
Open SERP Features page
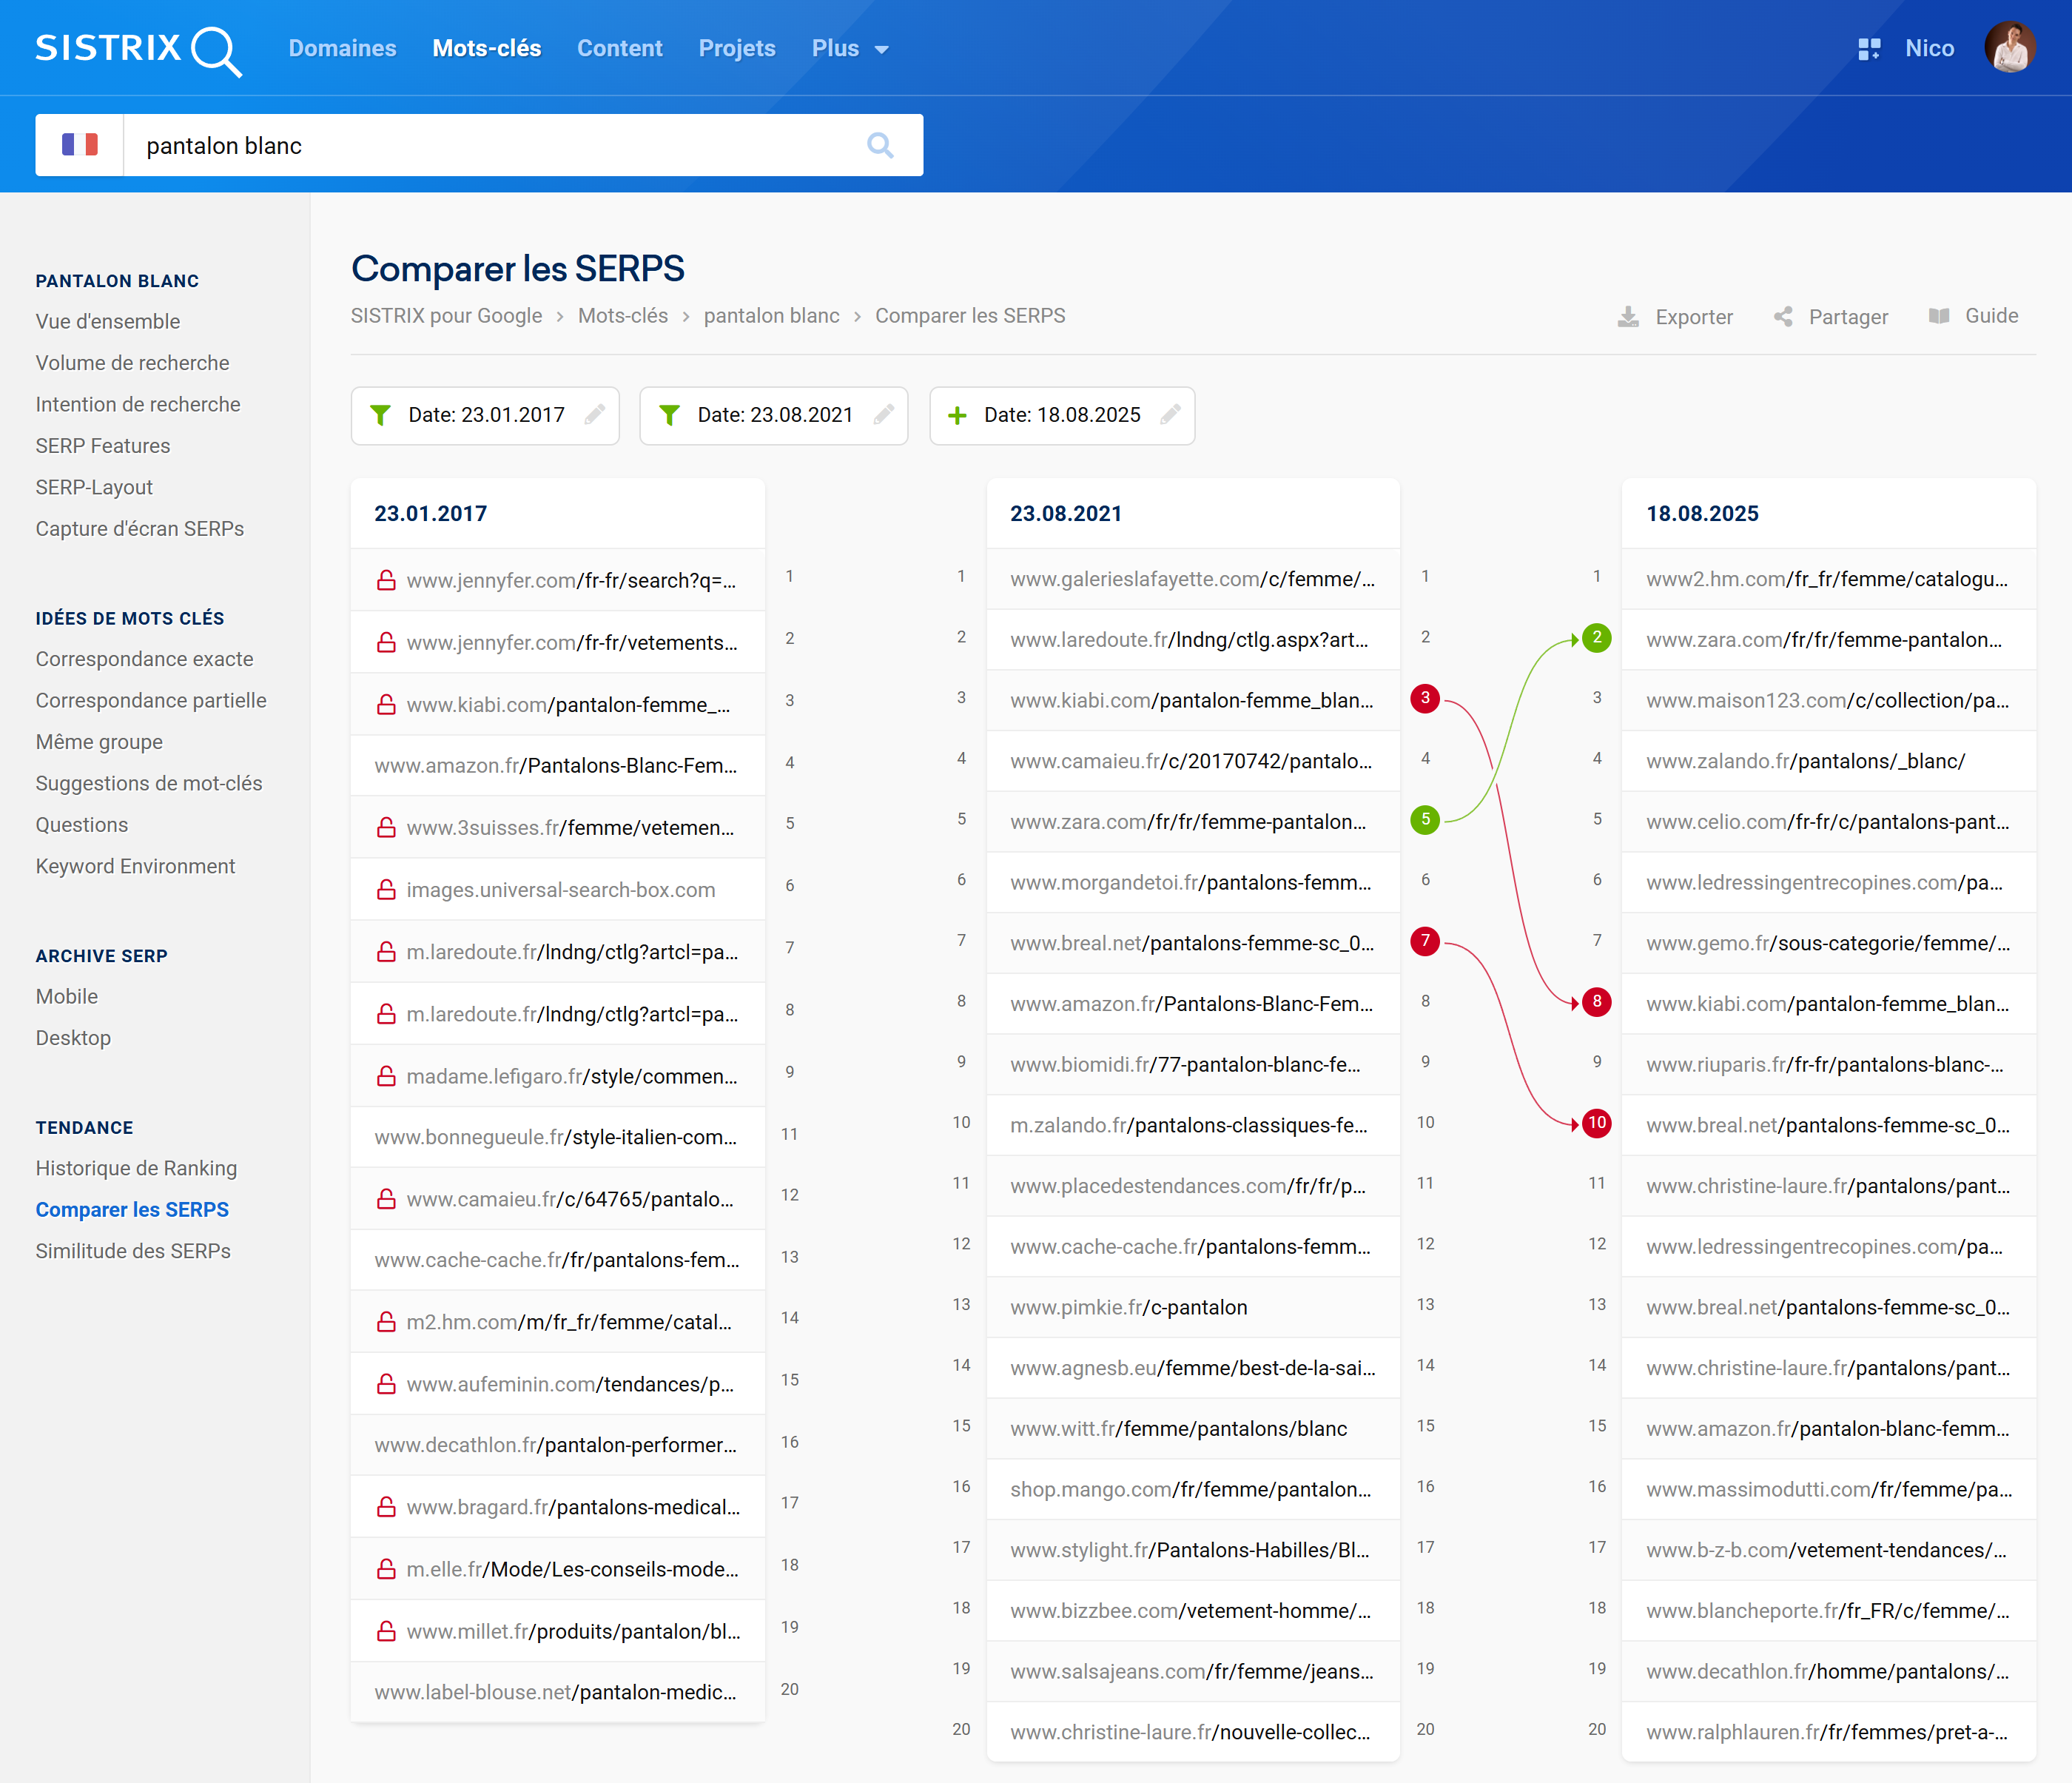pyautogui.click(x=103, y=446)
